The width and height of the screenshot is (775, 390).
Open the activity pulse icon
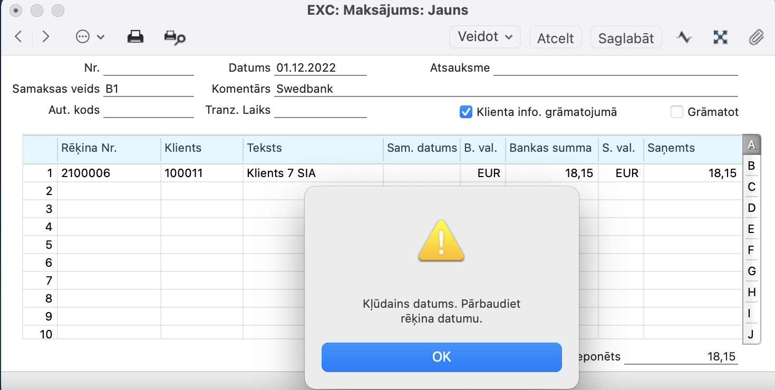tap(684, 37)
